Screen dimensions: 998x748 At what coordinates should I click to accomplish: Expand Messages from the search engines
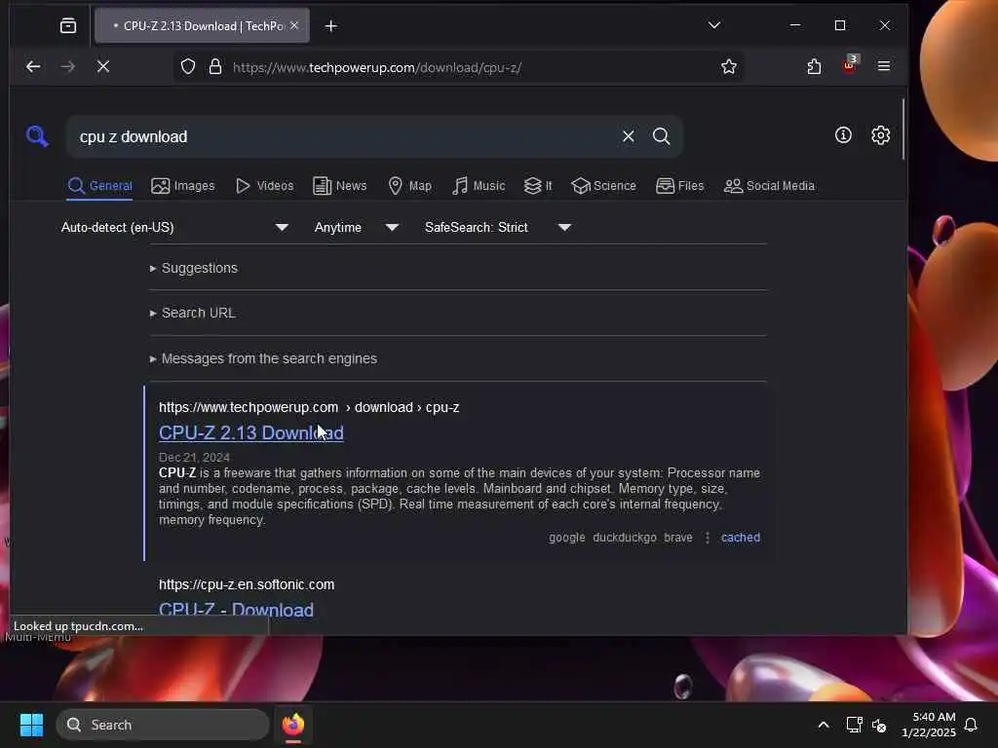(263, 358)
